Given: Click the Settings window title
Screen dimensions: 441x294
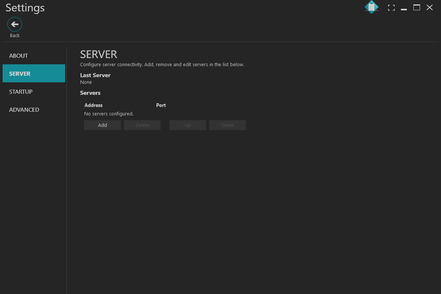Looking at the screenshot, I should (x=25, y=8).
